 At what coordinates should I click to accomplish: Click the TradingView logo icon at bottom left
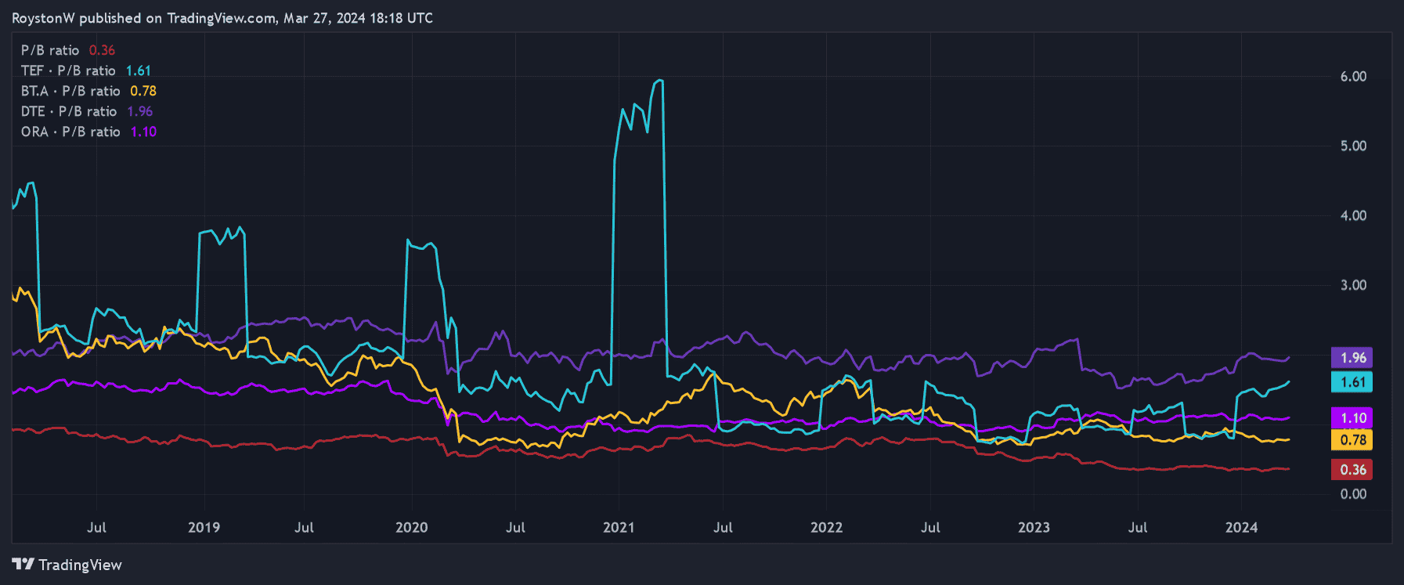[23, 564]
